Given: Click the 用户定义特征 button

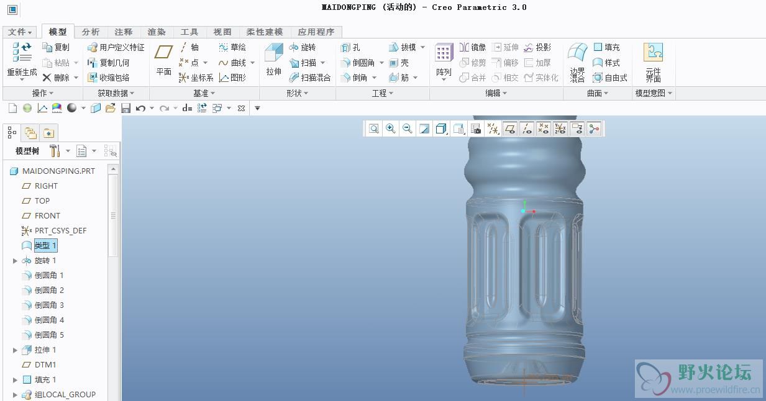Looking at the screenshot, I should tap(116, 47).
